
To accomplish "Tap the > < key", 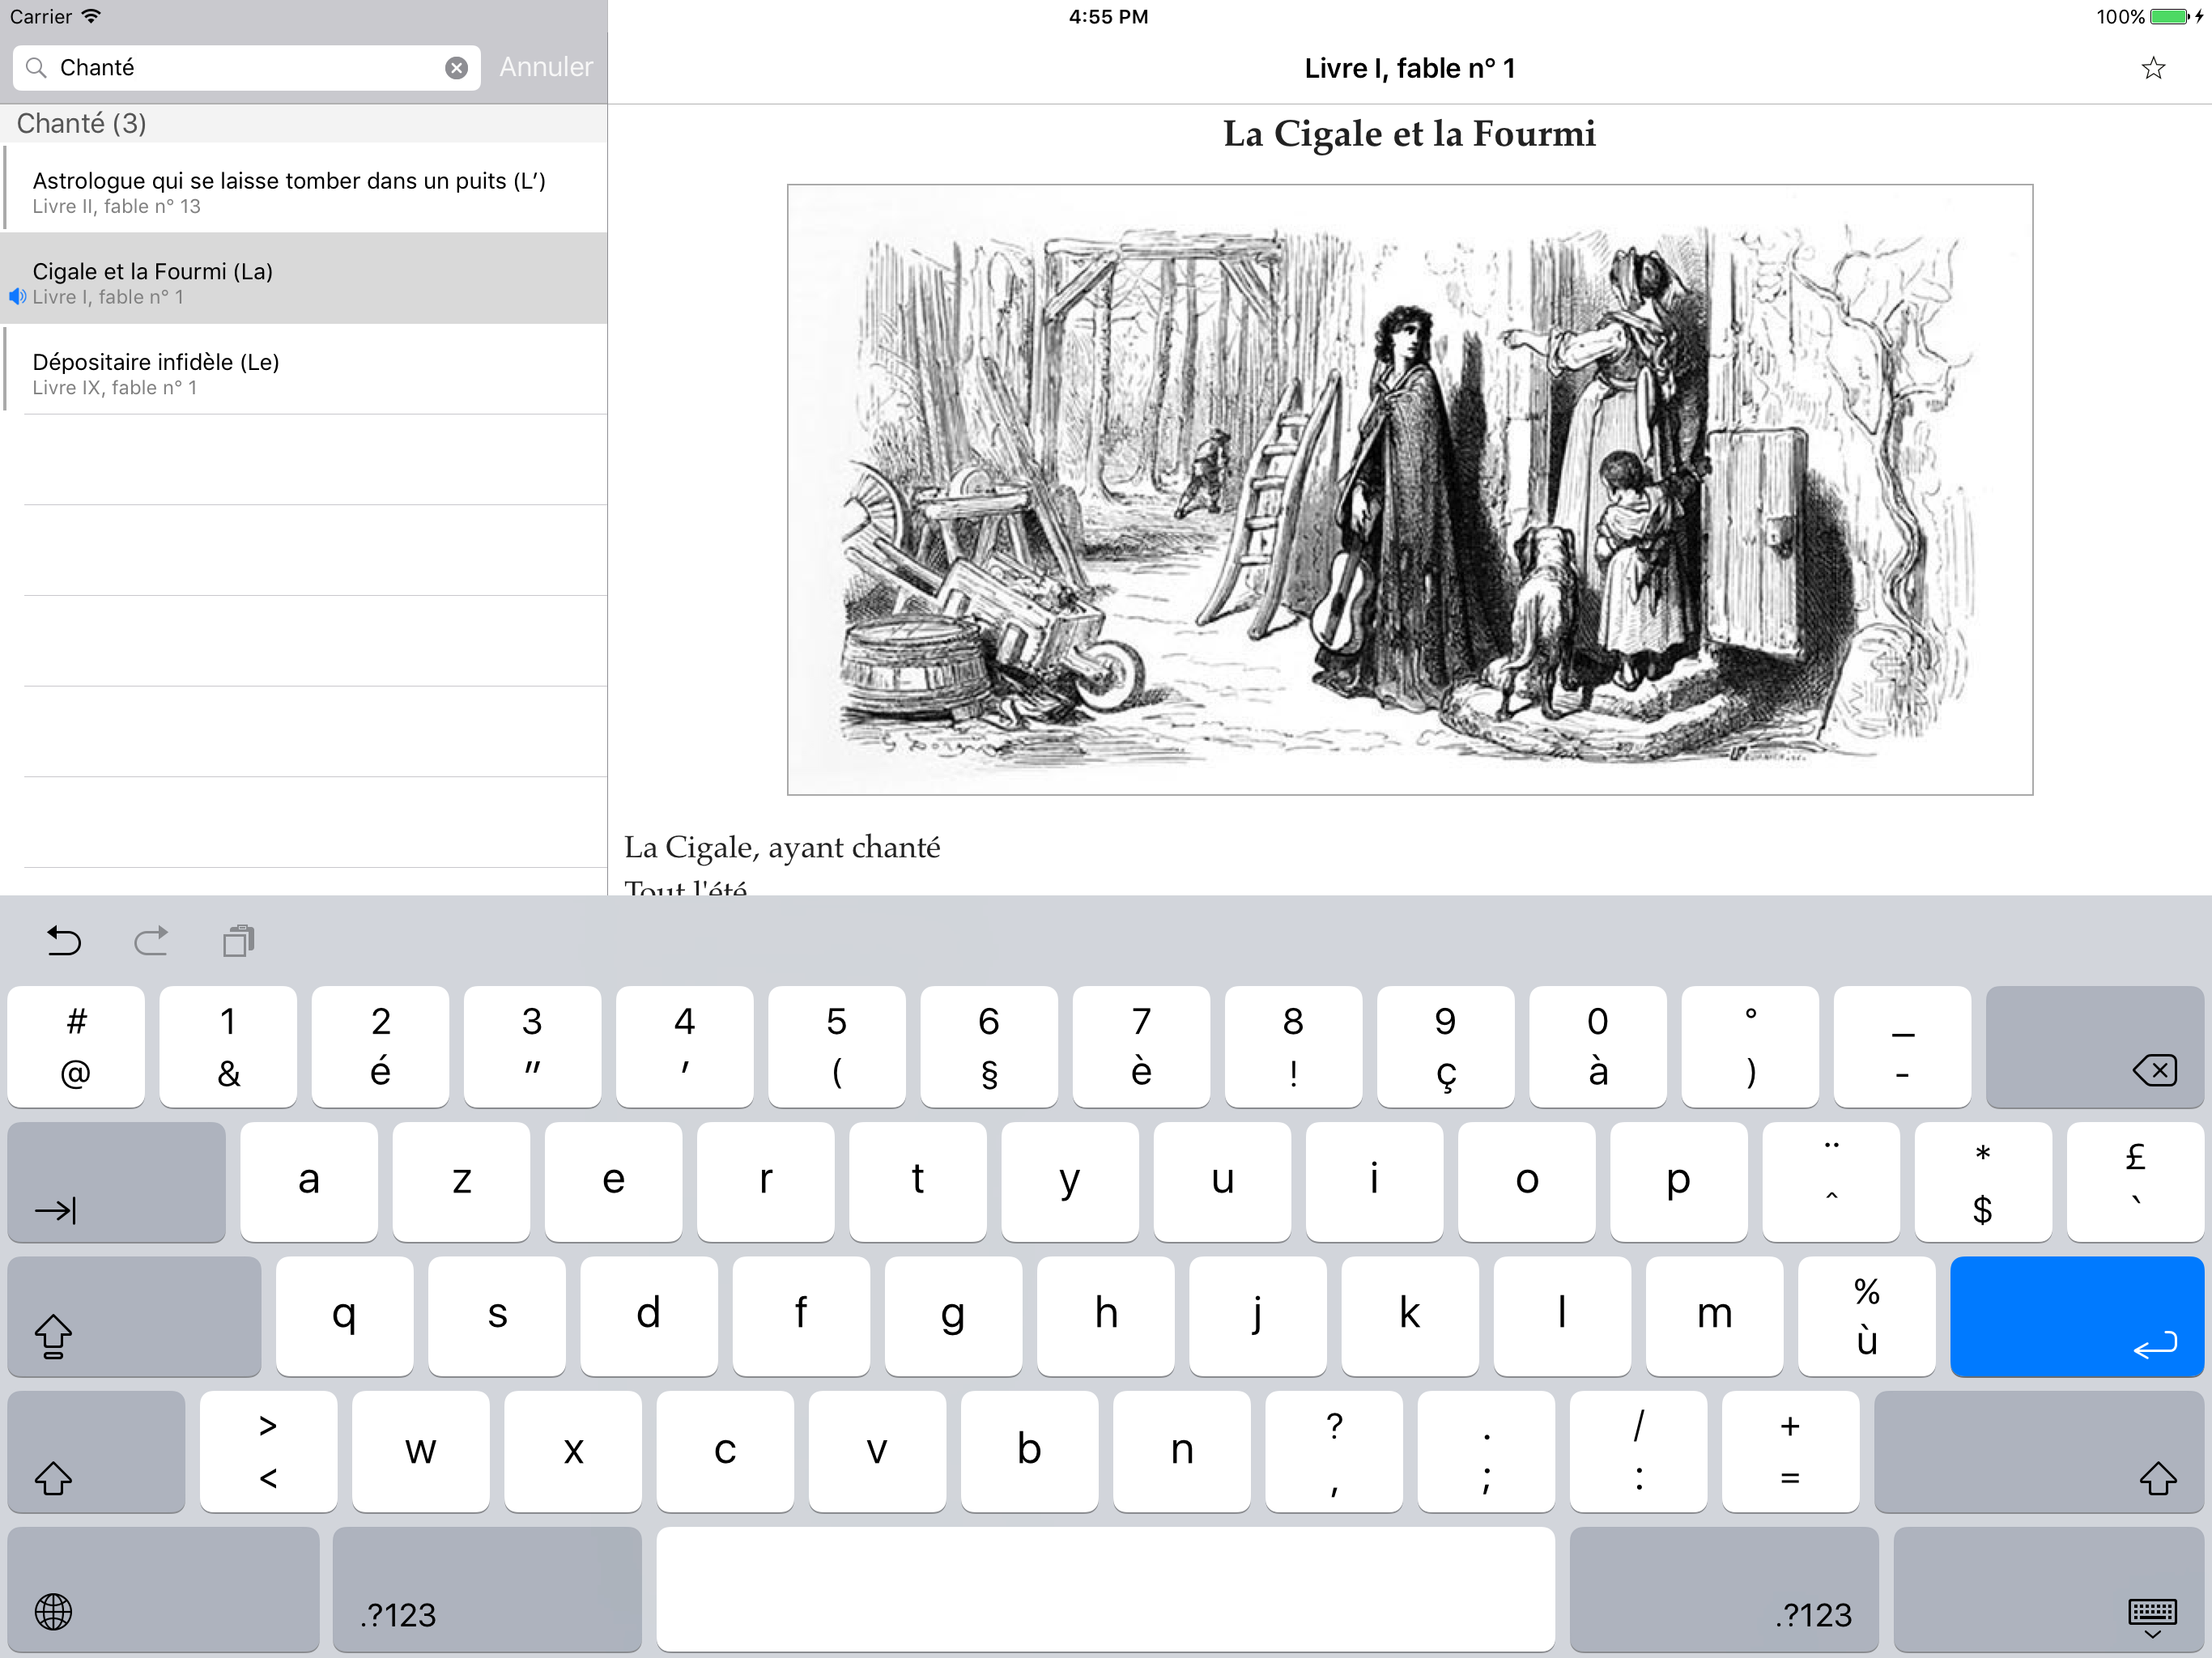I will click(268, 1451).
